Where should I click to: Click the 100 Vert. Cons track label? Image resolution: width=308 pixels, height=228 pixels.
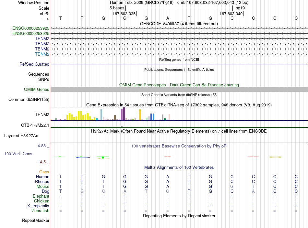point(18,154)
